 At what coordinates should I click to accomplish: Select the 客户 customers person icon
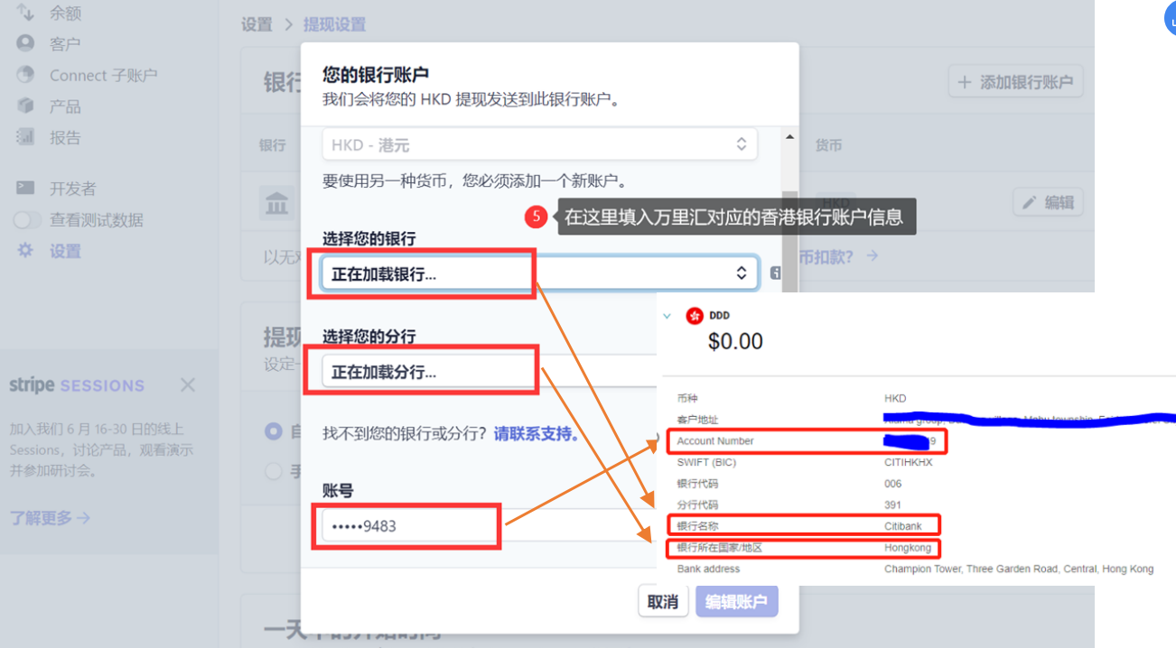24,42
